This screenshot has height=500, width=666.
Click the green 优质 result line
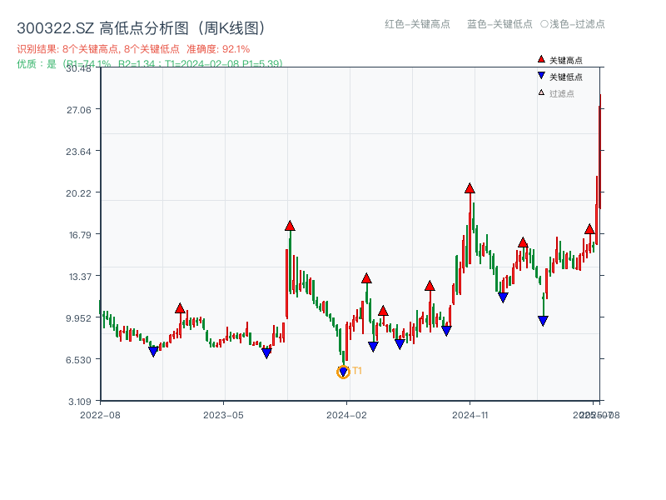(x=150, y=64)
